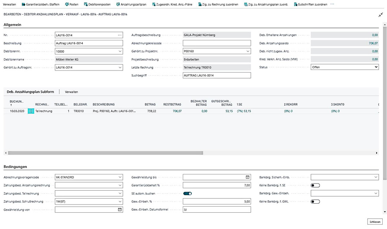Viewport: 387px width, 229px height.
Task: Open Verwalten menu in subform header
Action: pyautogui.click(x=71, y=92)
